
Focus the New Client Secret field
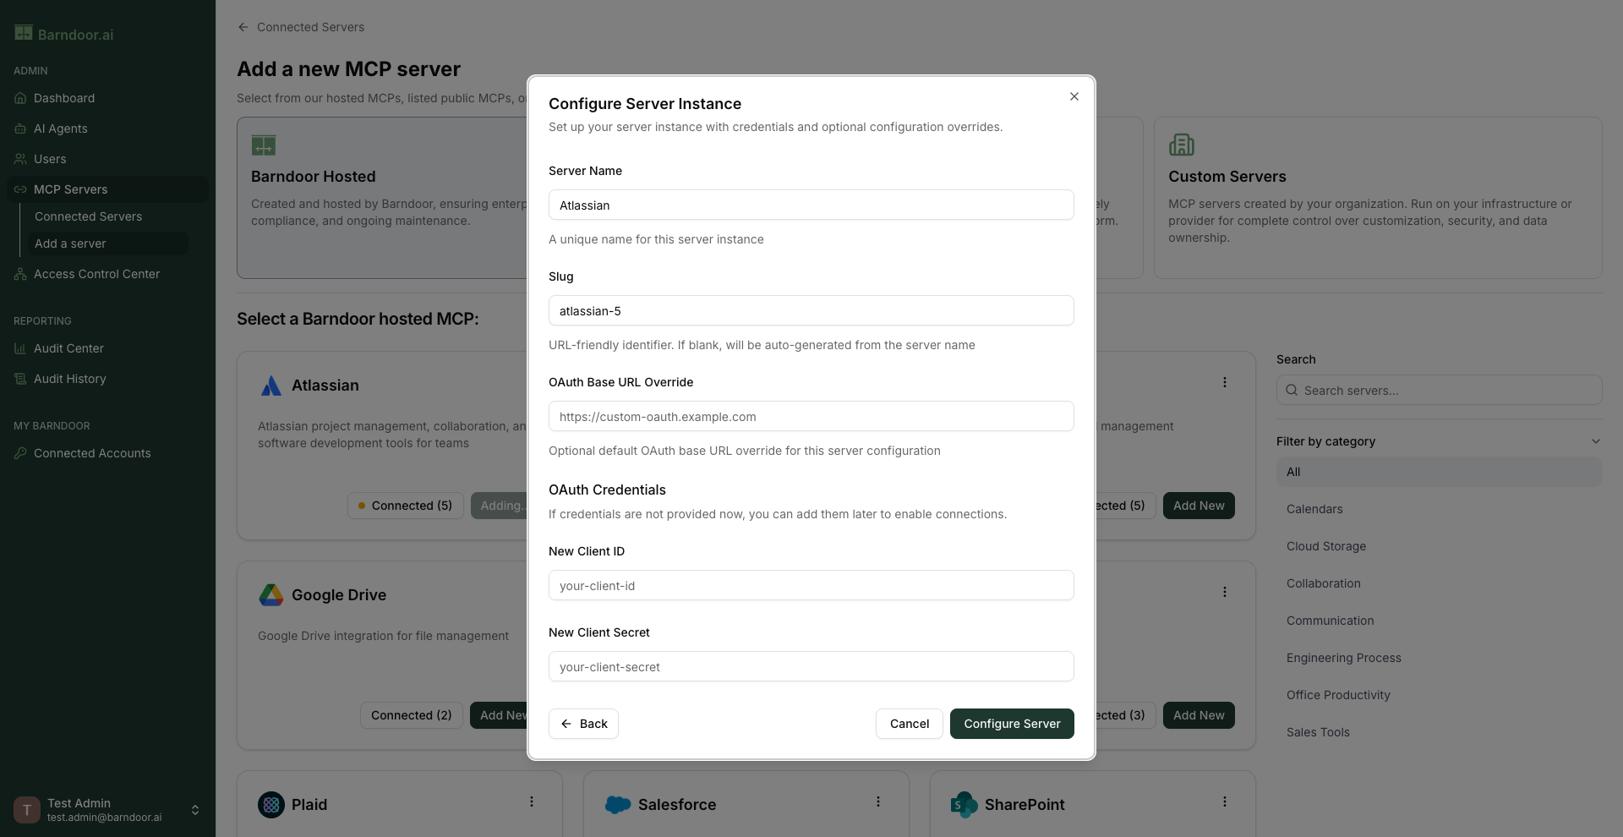(x=811, y=666)
